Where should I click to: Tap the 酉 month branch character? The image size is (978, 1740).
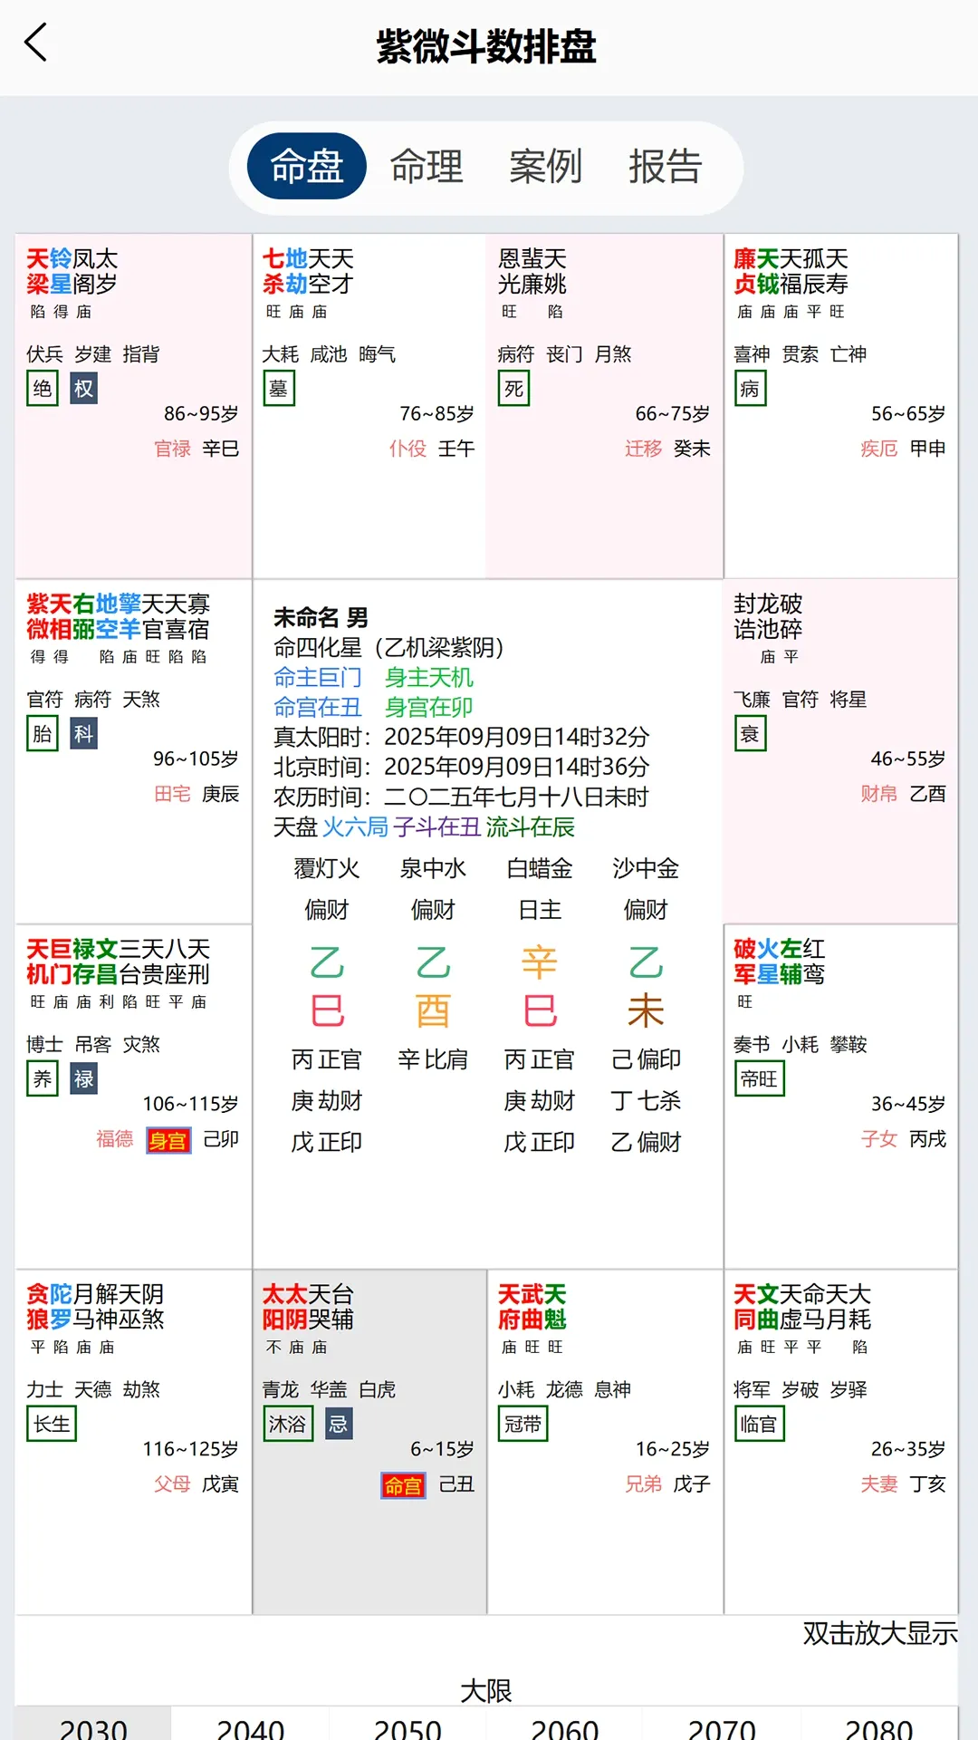coord(433,1011)
